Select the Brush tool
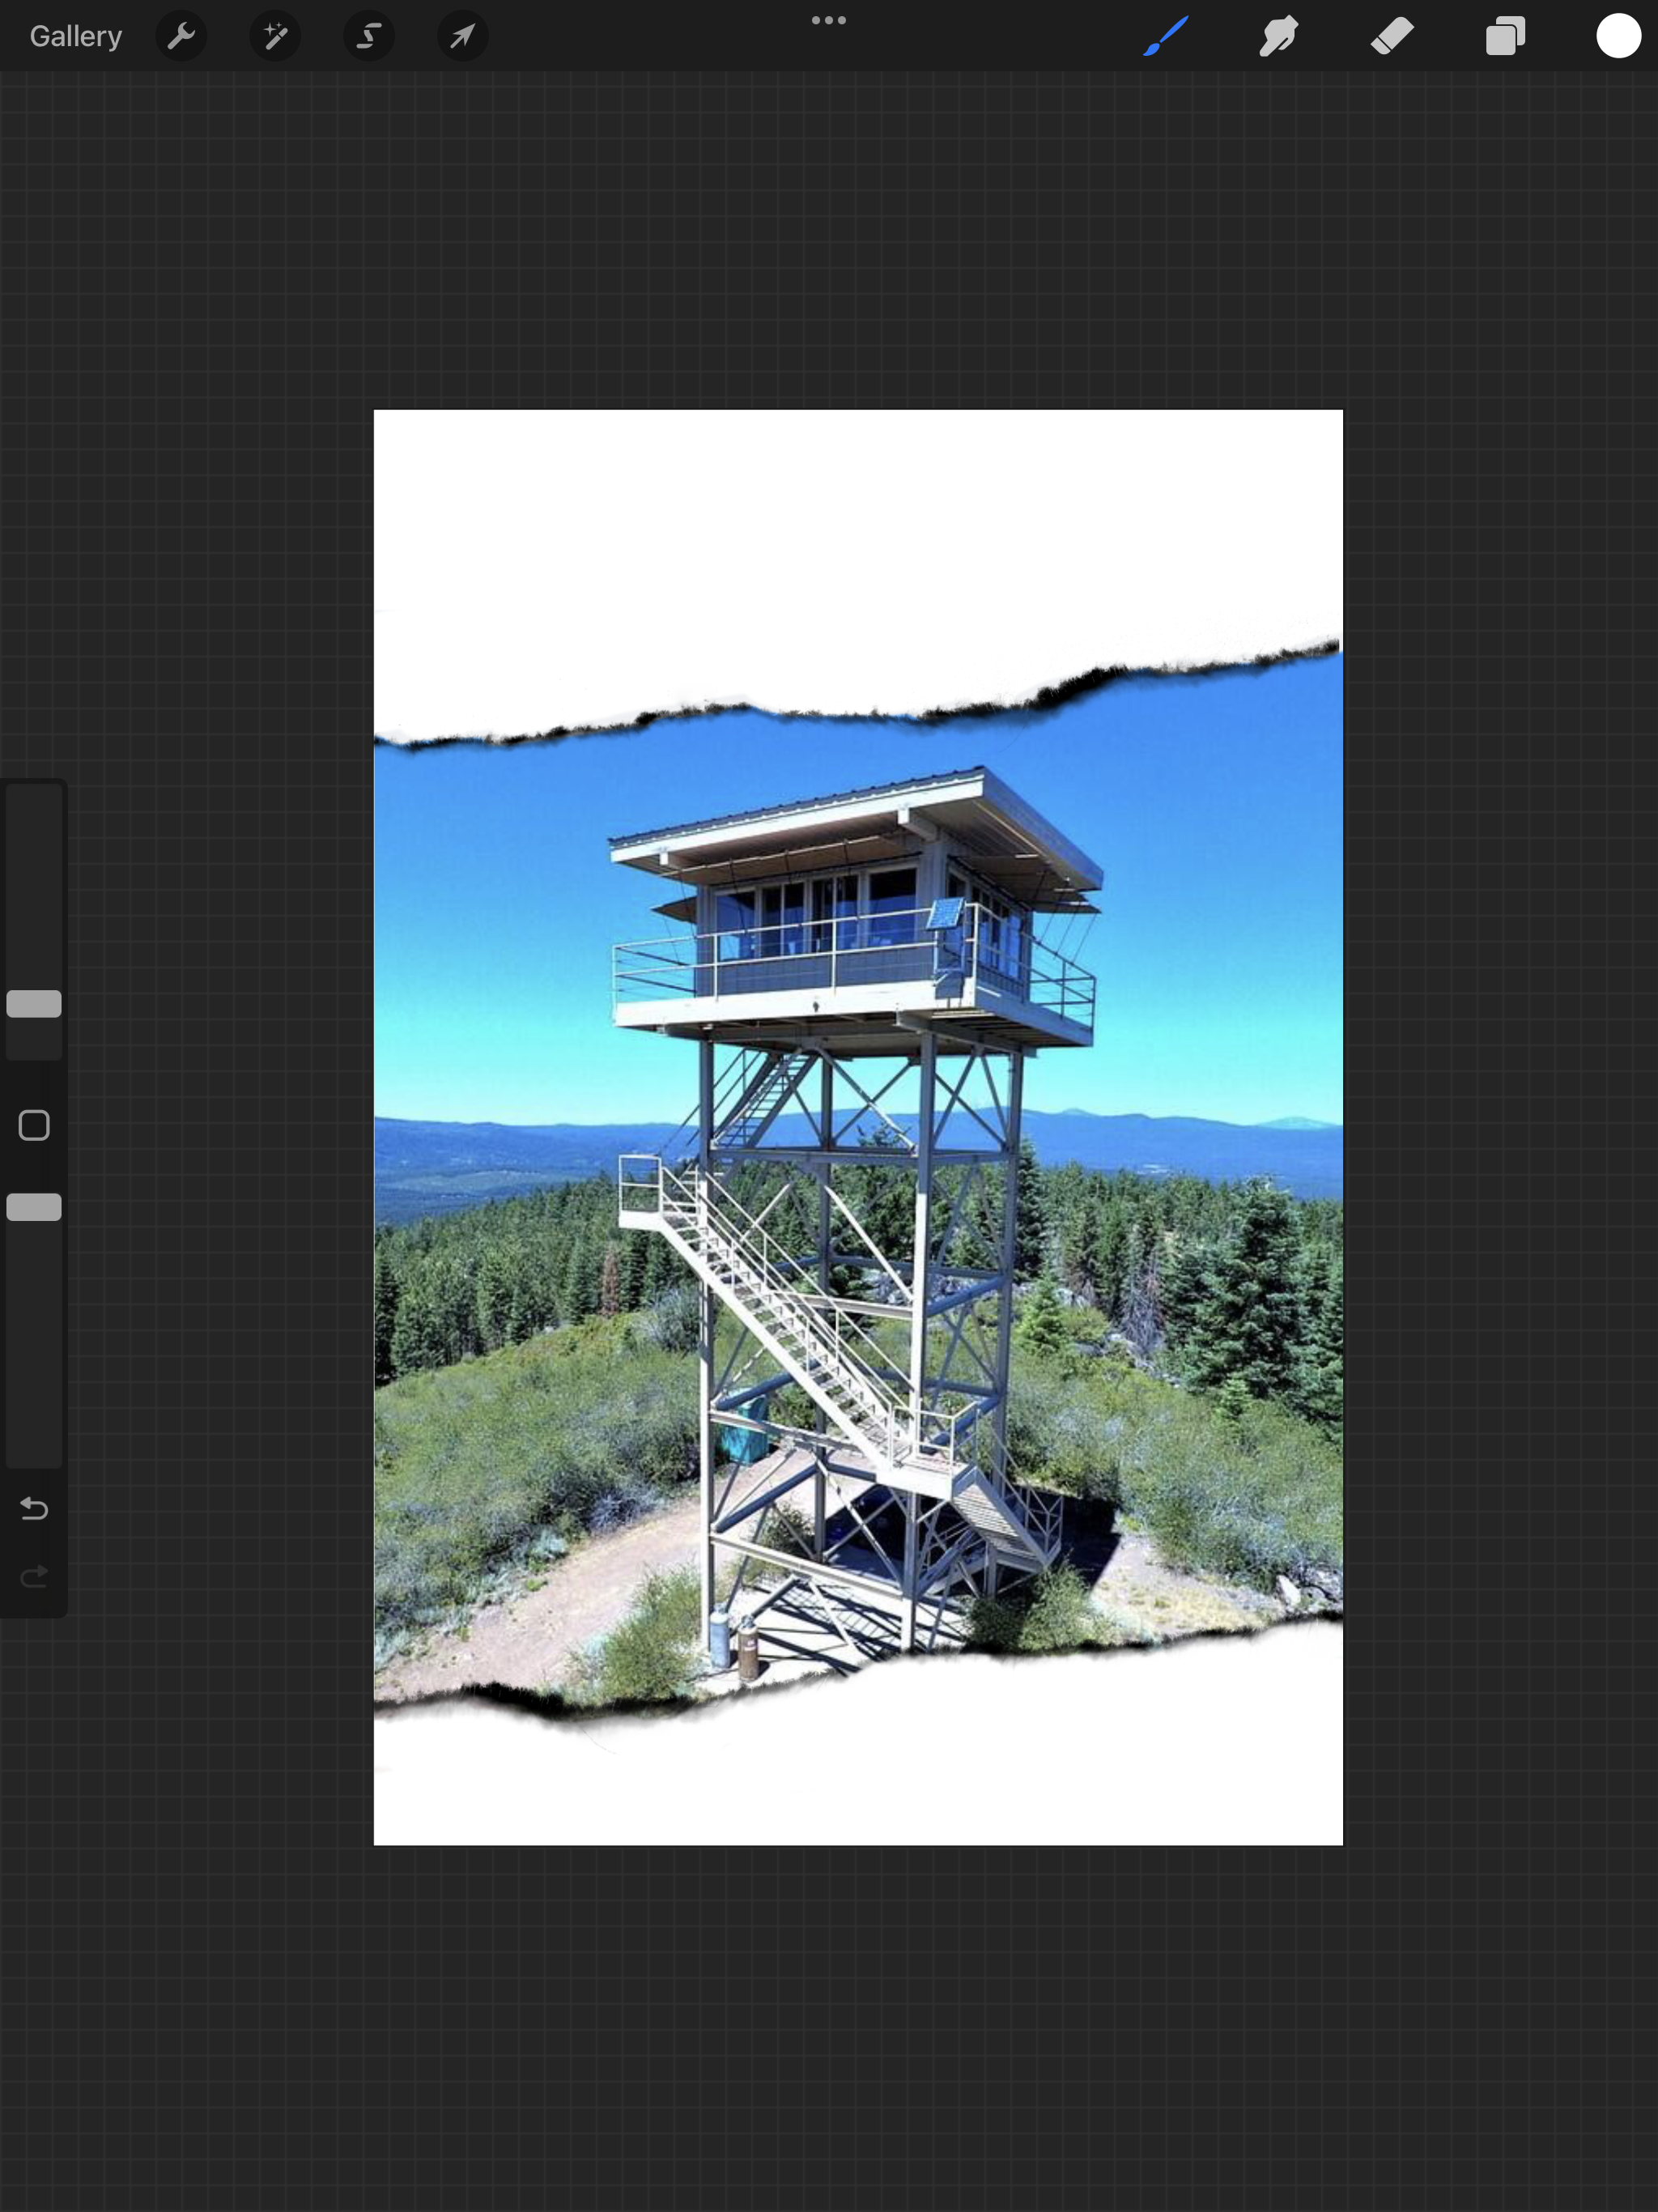1658x2212 pixels. click(1166, 37)
